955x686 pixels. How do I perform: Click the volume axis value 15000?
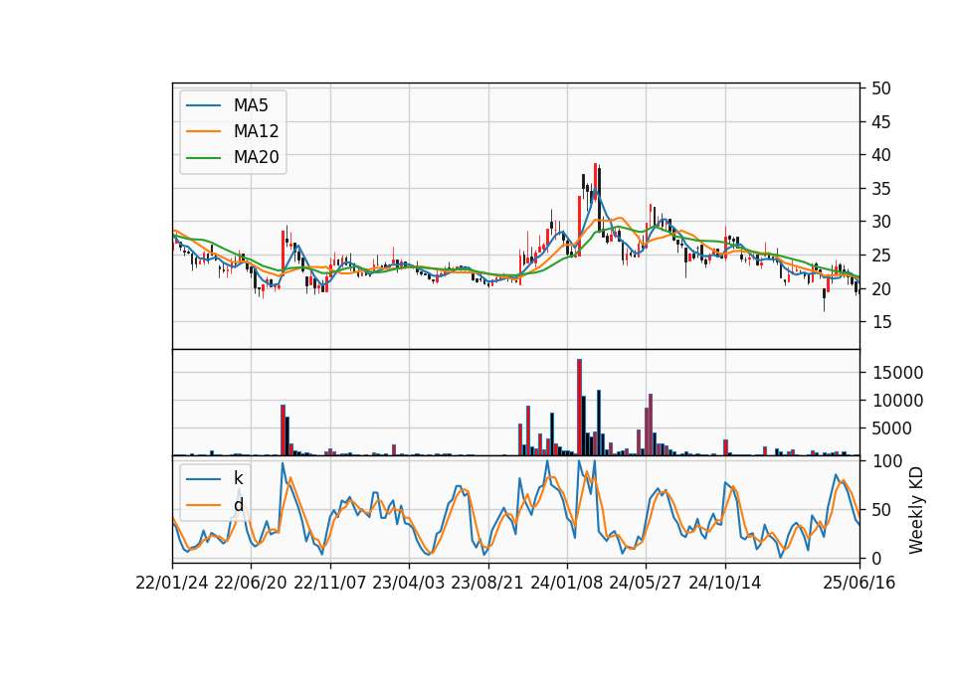[897, 373]
